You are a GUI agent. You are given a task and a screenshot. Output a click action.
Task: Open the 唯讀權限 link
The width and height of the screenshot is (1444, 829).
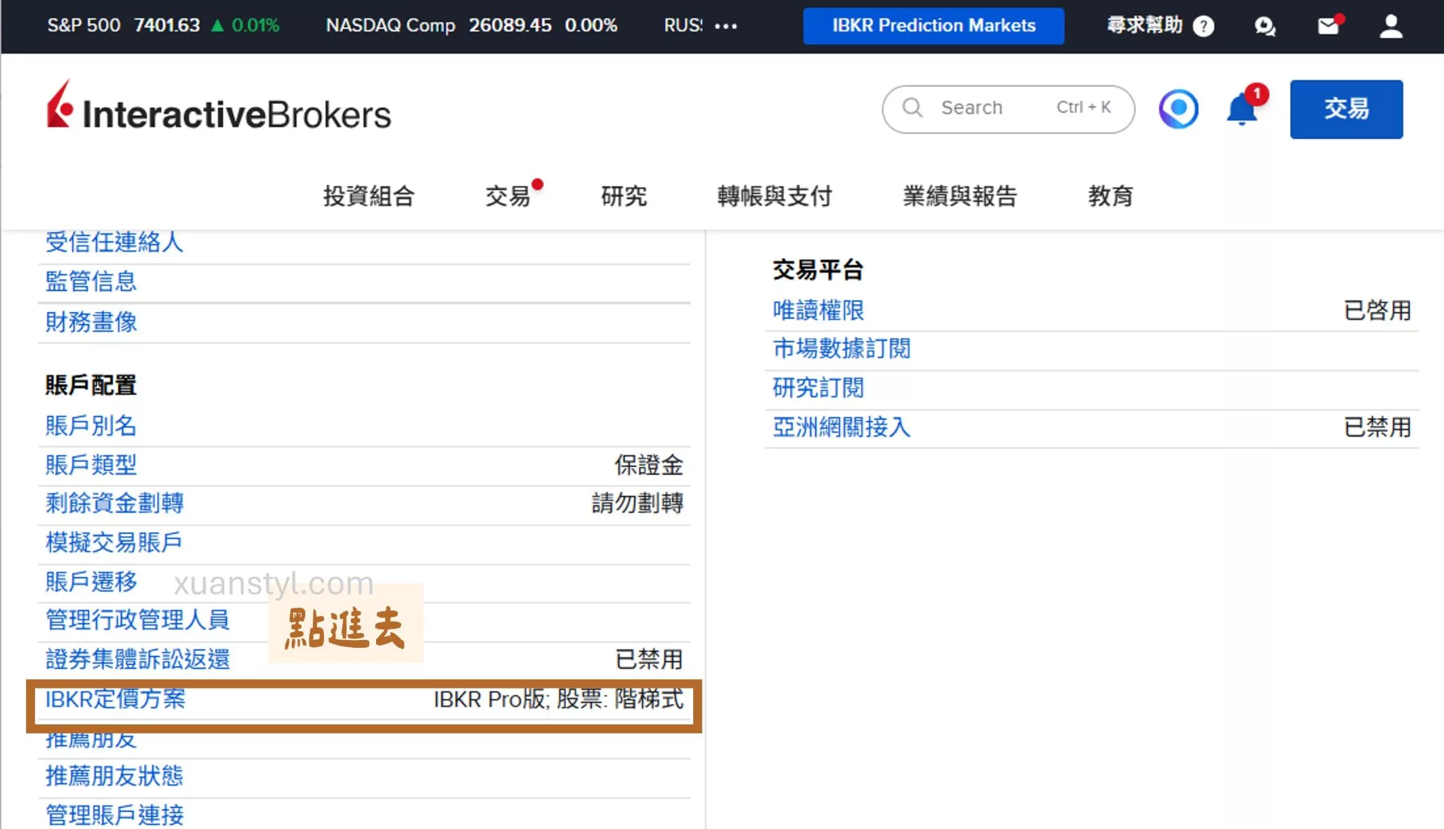[818, 311]
